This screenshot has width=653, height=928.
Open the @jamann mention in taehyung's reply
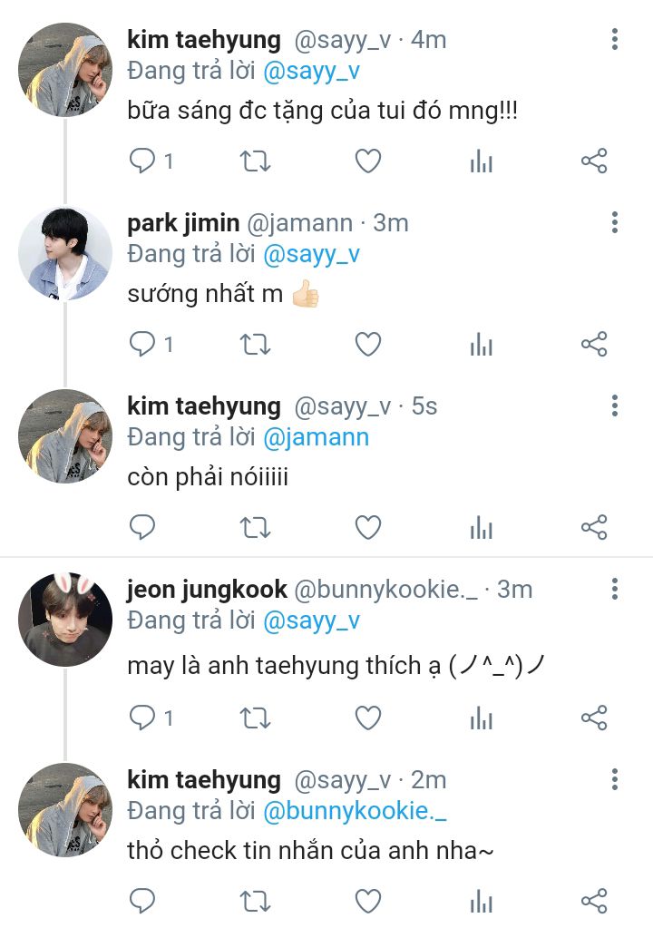point(316,437)
